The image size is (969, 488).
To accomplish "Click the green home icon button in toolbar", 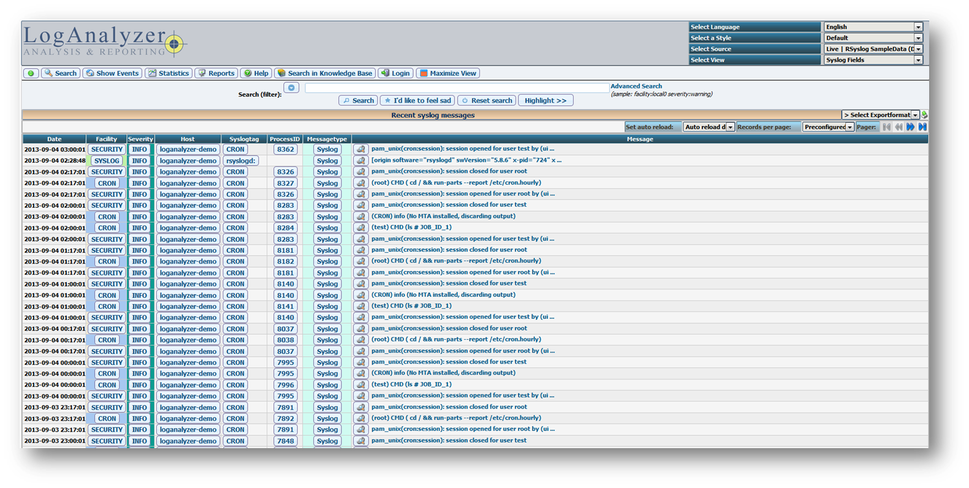I will 31,74.
